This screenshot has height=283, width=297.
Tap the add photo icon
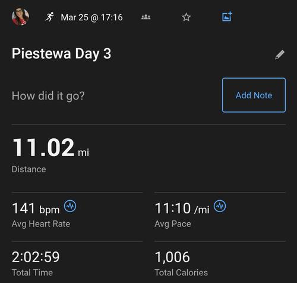point(227,17)
